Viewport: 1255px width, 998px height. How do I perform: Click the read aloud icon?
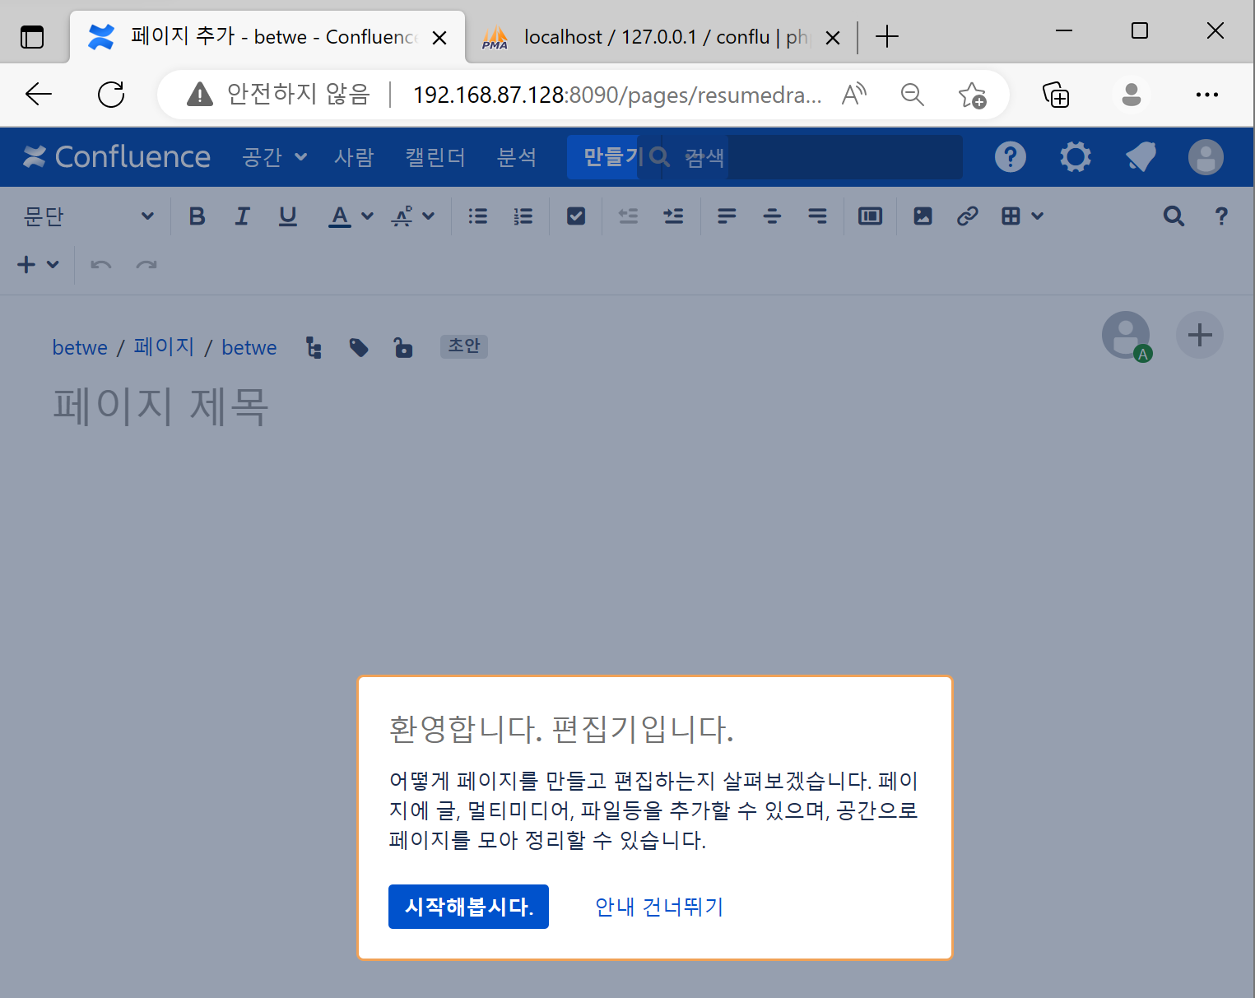click(854, 95)
